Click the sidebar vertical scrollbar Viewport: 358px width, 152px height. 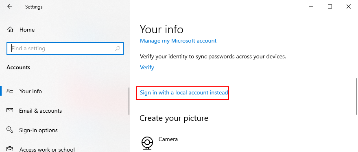[x=129, y=101]
